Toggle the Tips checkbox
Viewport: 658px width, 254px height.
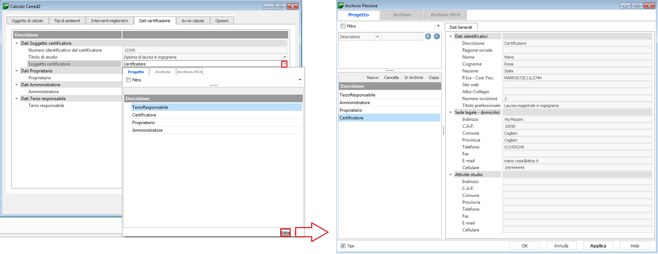(x=343, y=246)
